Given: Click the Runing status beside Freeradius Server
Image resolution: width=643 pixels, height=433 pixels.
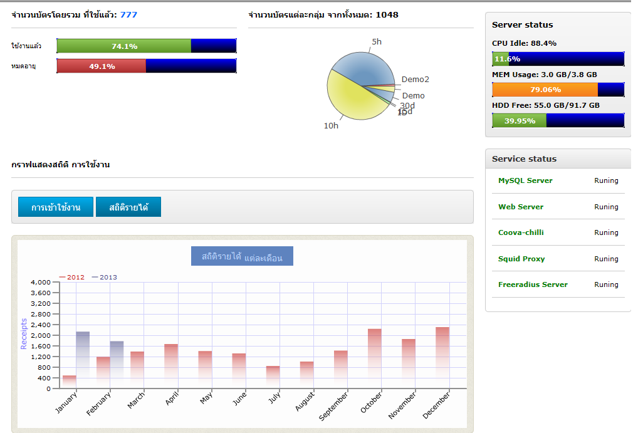Looking at the screenshot, I should pos(606,284).
